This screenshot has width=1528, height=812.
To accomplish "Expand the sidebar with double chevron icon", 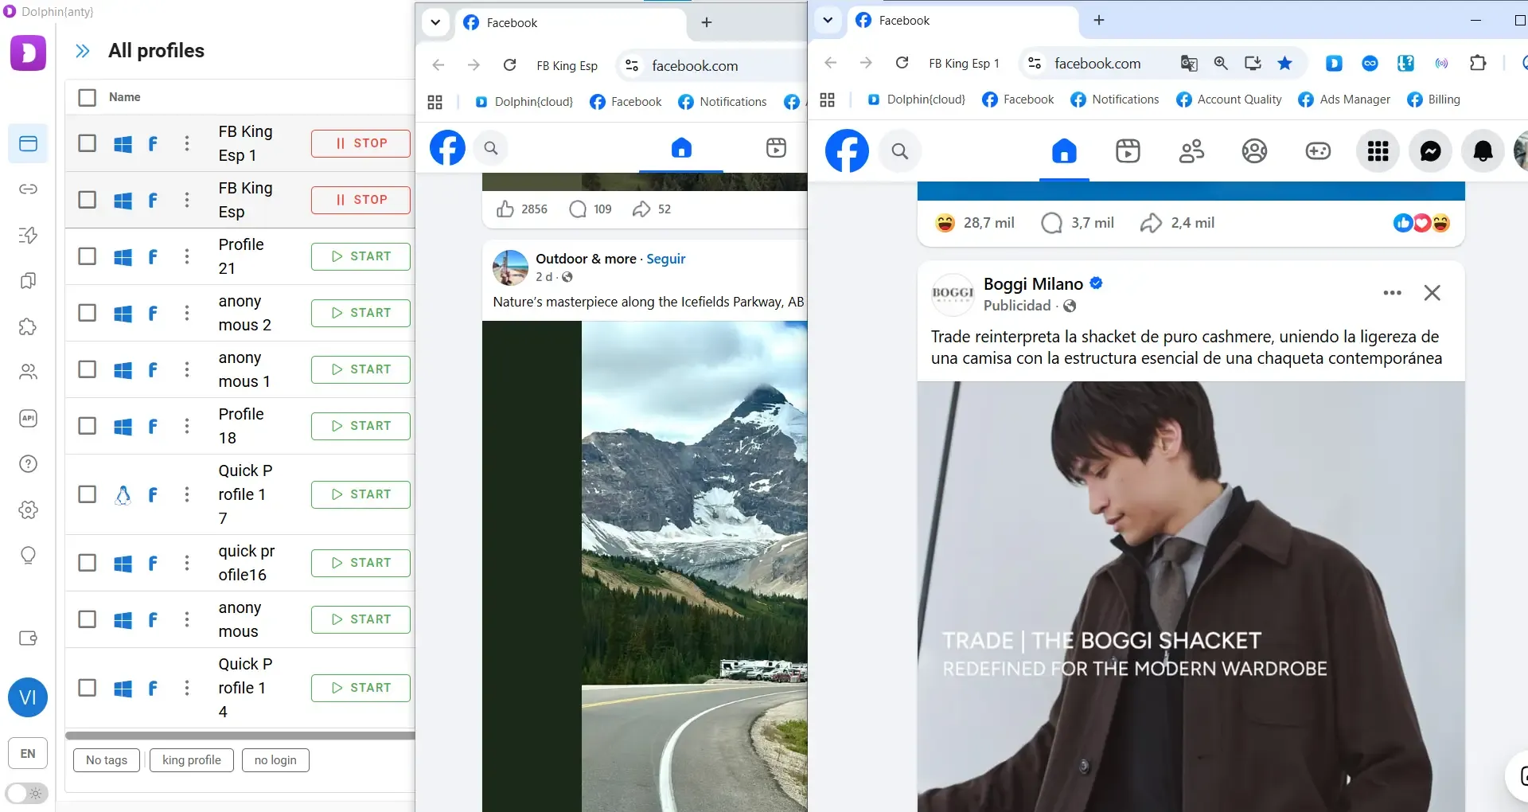I will (x=82, y=51).
